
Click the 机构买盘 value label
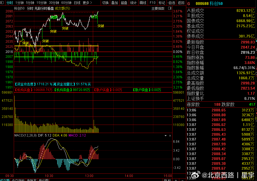coord(33,90)
